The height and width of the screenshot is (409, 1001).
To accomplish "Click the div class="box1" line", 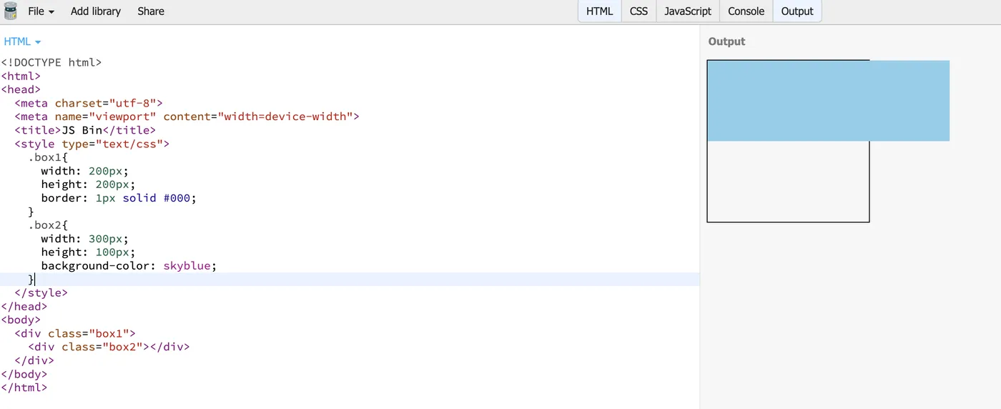I will [74, 334].
